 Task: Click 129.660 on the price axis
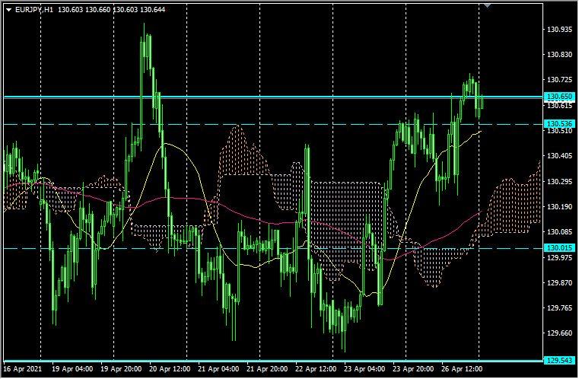(559, 333)
